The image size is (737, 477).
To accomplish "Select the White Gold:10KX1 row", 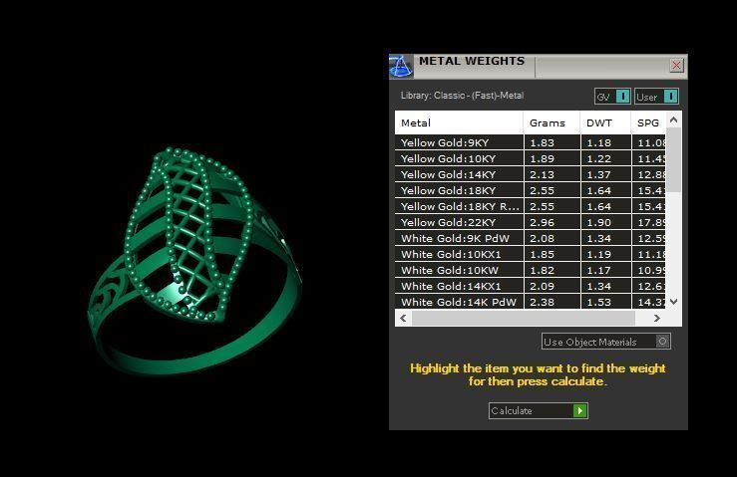I will [x=531, y=255].
